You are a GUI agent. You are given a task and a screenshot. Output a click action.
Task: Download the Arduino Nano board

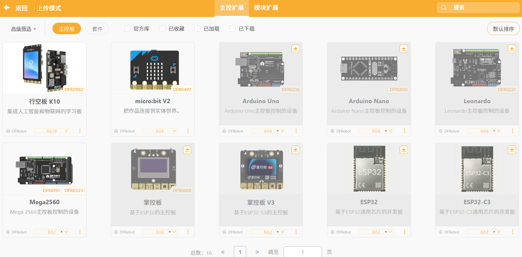pos(404,49)
